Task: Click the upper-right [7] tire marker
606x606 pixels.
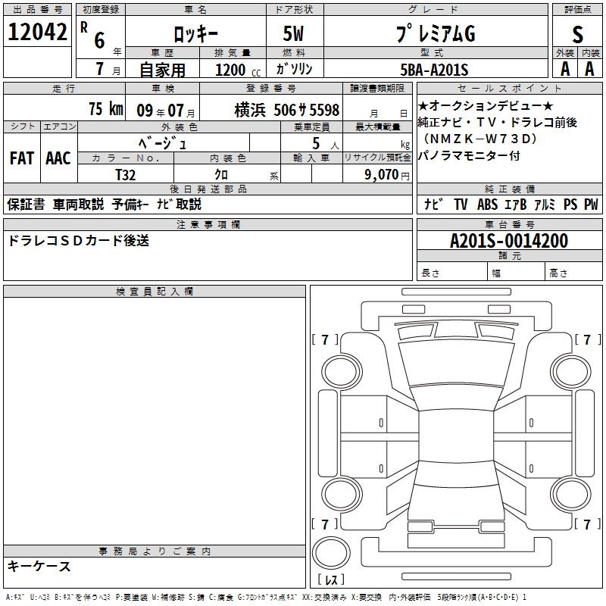Action: coord(586,340)
